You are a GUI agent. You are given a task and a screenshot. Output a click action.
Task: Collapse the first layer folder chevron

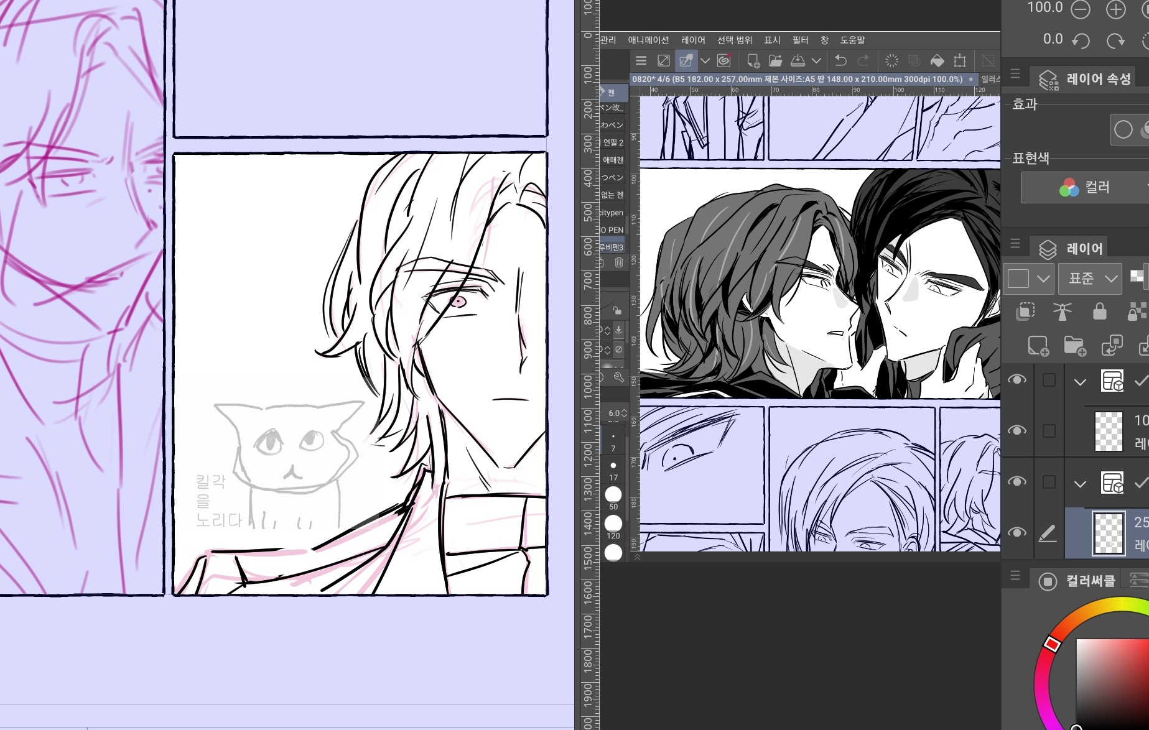(1080, 382)
